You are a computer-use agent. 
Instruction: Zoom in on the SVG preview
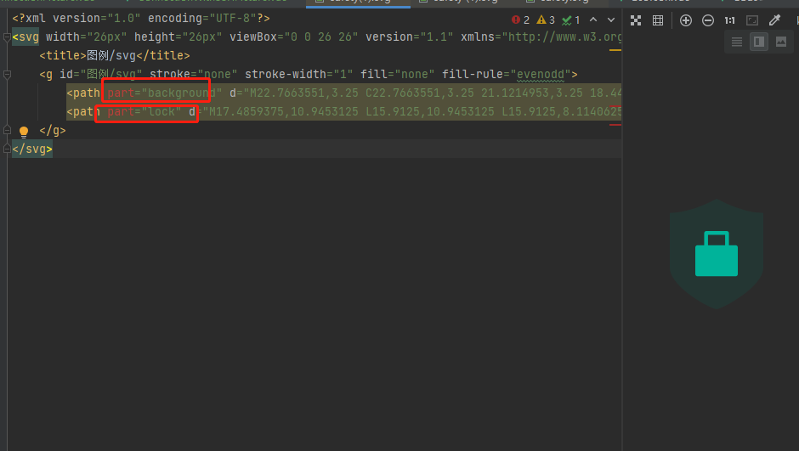click(686, 20)
